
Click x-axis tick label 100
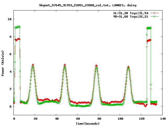(120, 119)
